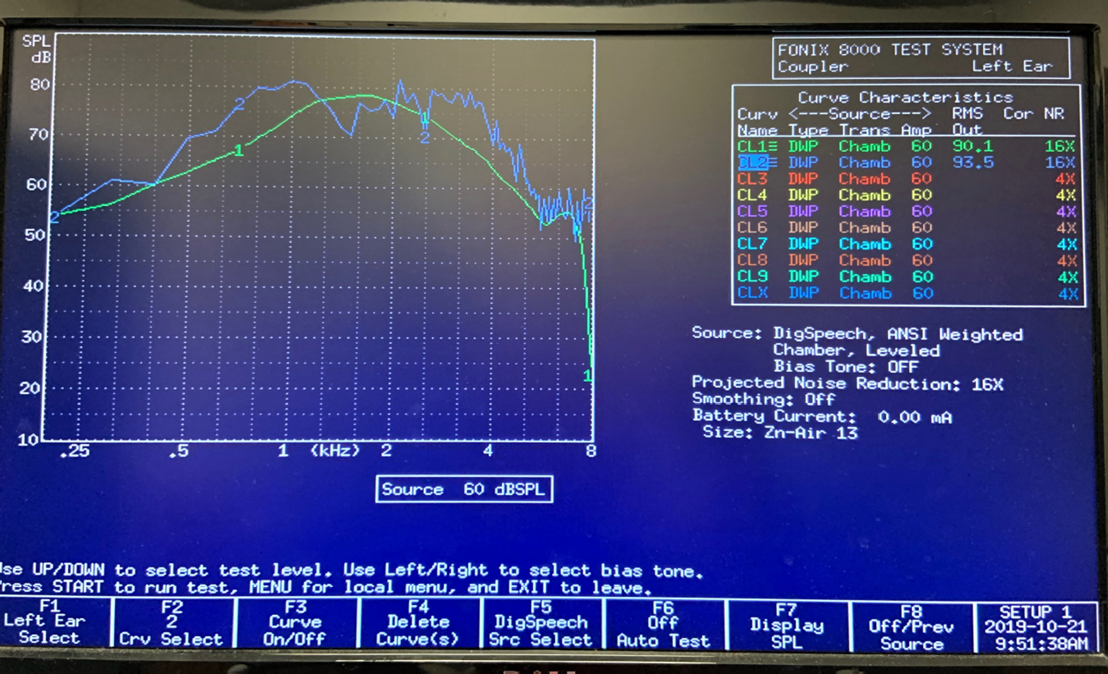1108x674 pixels.
Task: Select highlighted curve row CL2
Action: 907,163
